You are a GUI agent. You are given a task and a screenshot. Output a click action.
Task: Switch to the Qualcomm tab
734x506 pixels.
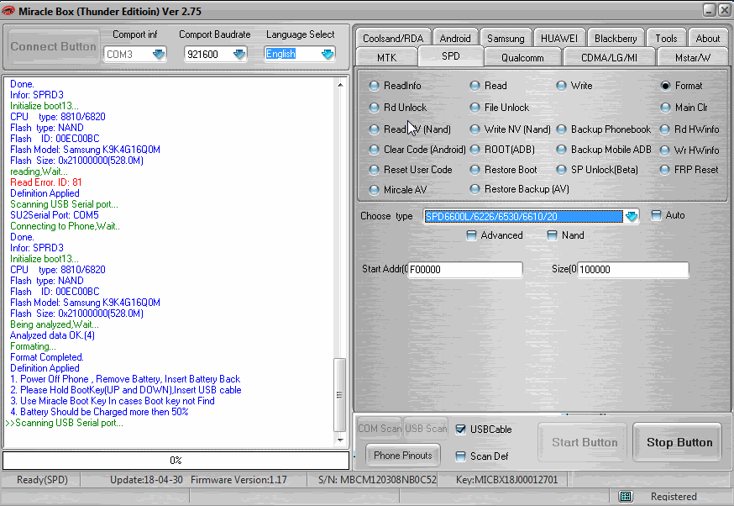point(522,58)
